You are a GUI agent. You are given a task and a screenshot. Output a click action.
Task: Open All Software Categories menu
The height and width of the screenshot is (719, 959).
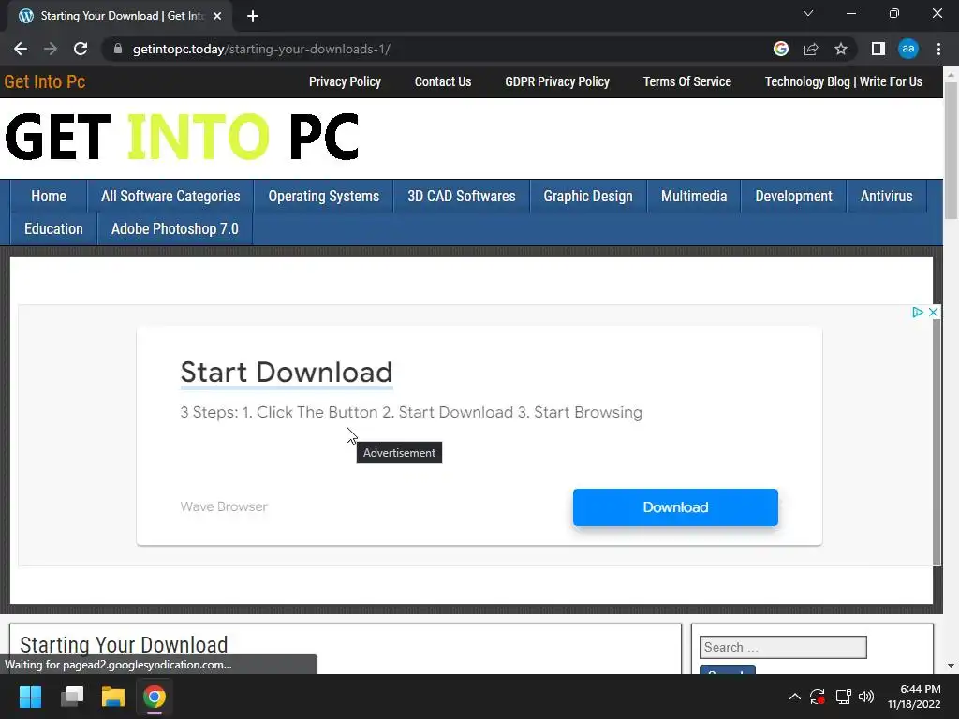point(170,197)
